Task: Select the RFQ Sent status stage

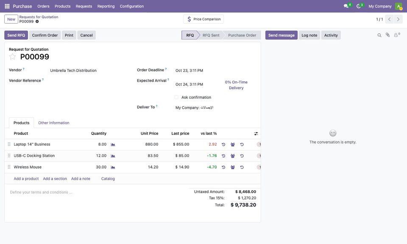Action: [211, 35]
